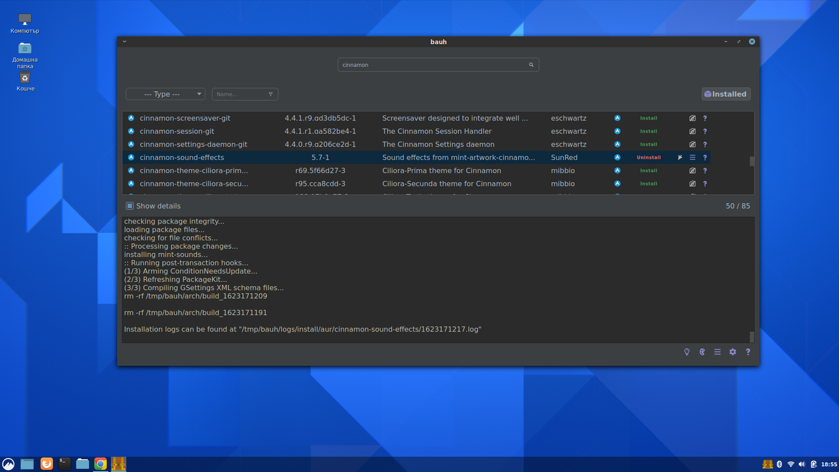Image resolution: width=839 pixels, height=472 pixels.
Task: Show info for cinnamon-theme-ciliora-prima
Action: (705, 170)
